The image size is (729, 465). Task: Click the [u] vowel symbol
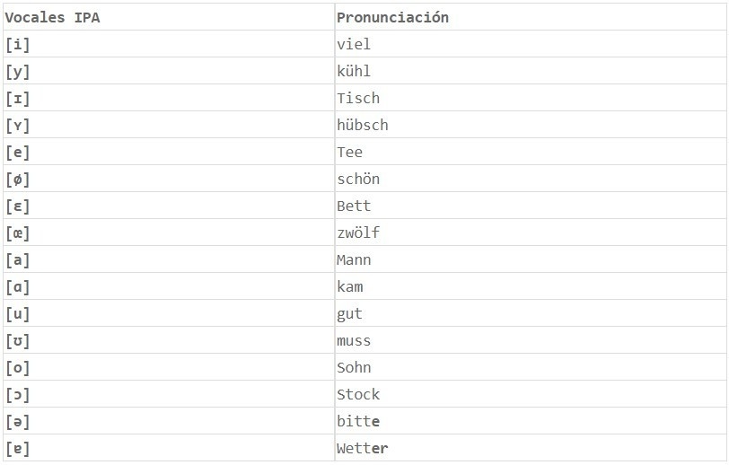click(x=18, y=313)
